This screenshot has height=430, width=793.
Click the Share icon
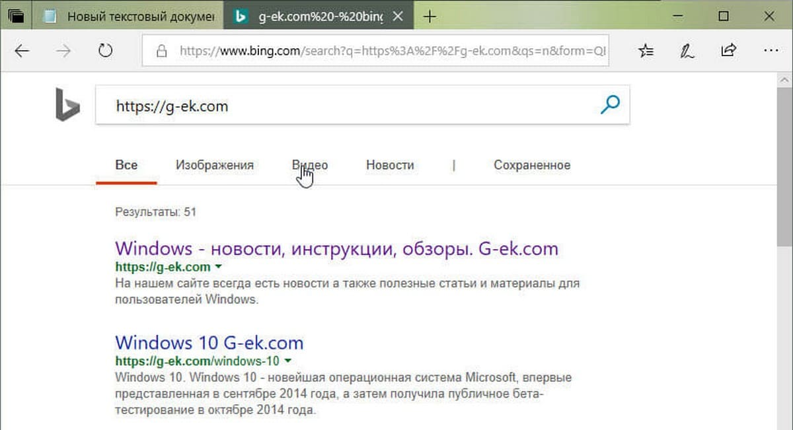point(729,50)
